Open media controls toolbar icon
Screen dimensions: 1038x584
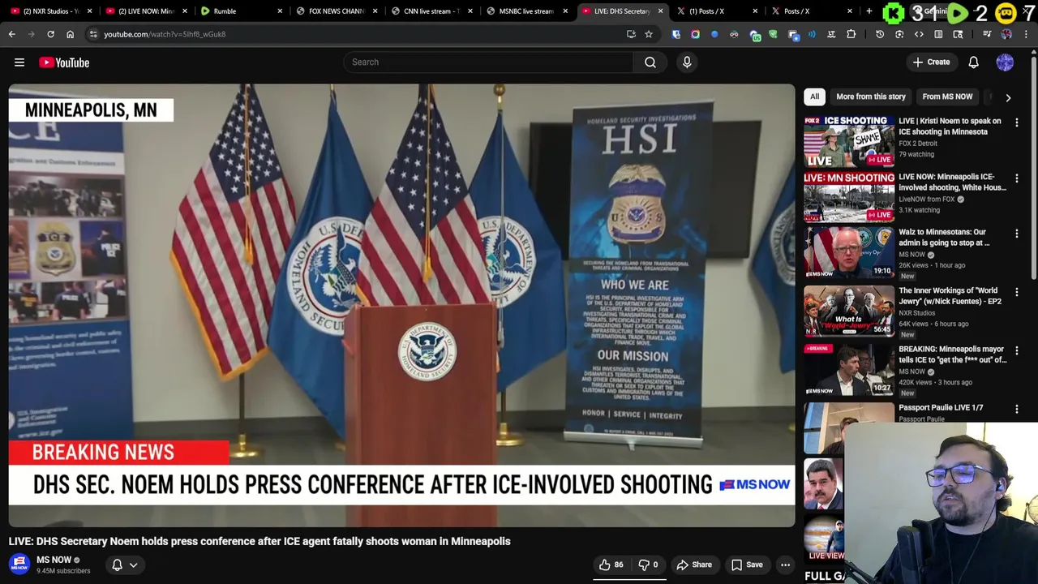pyautogui.click(x=987, y=34)
